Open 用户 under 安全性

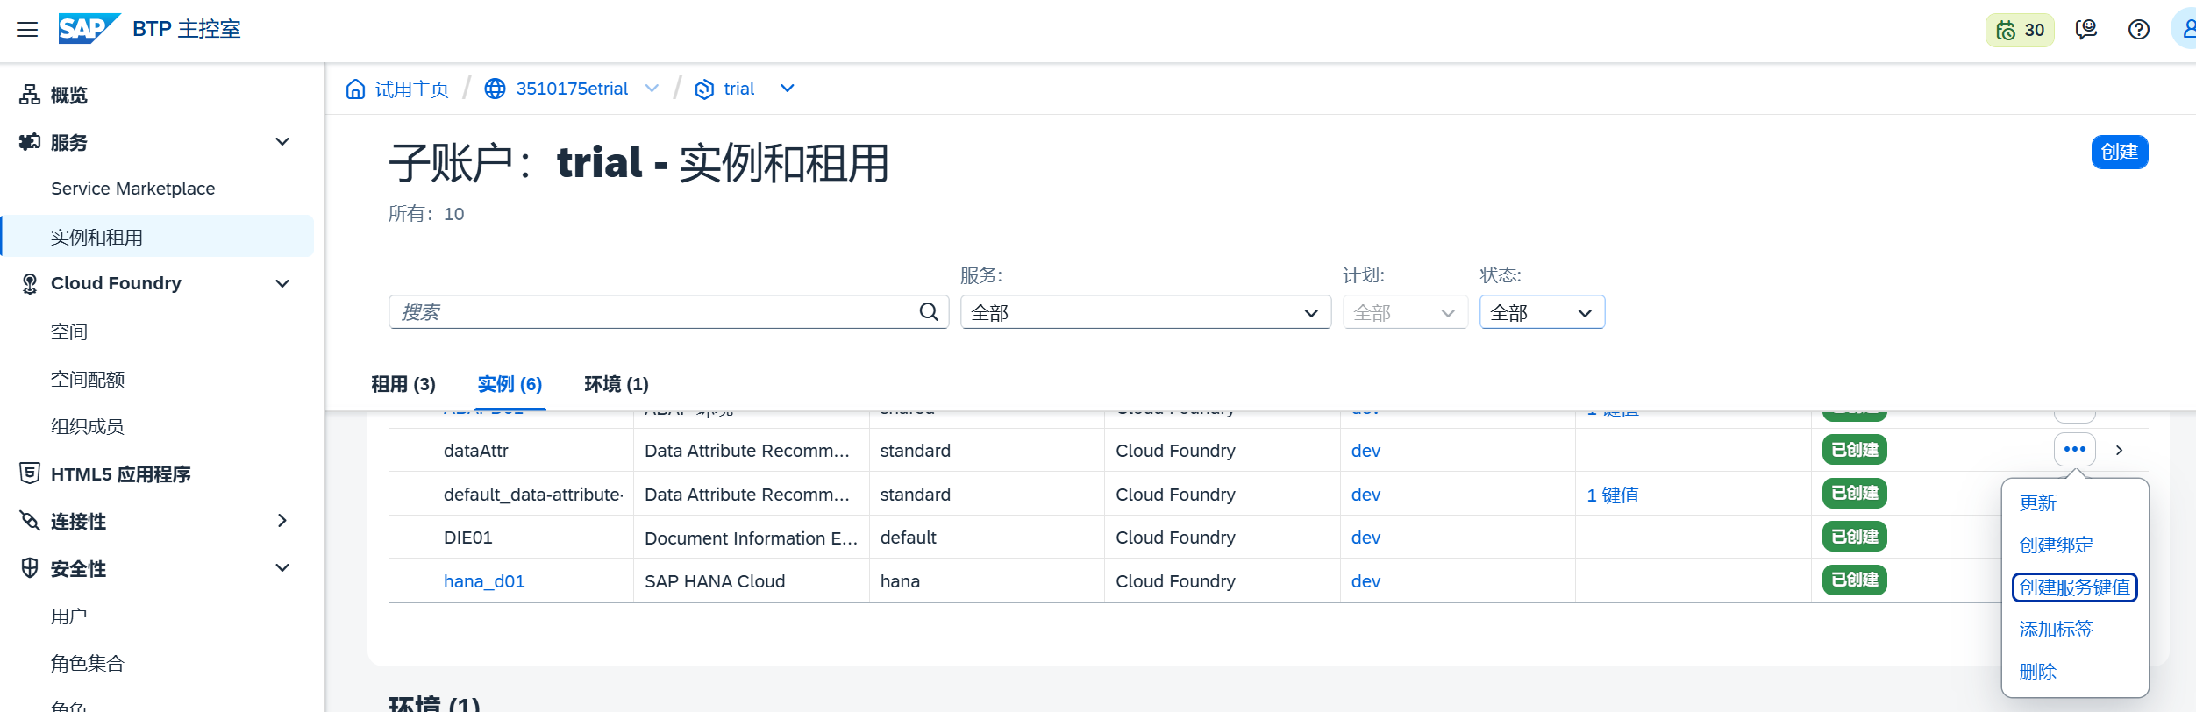tap(69, 616)
